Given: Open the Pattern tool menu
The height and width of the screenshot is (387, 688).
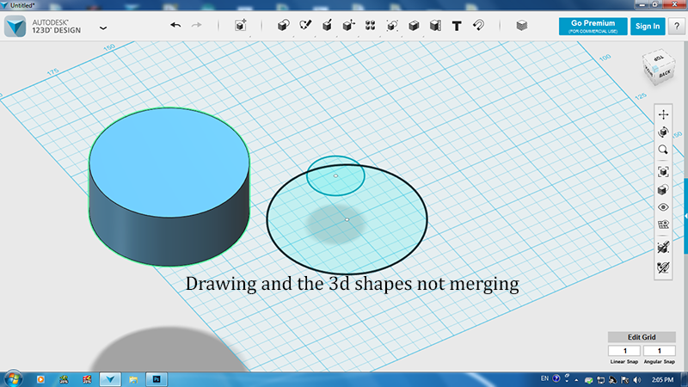Looking at the screenshot, I should pos(370,26).
